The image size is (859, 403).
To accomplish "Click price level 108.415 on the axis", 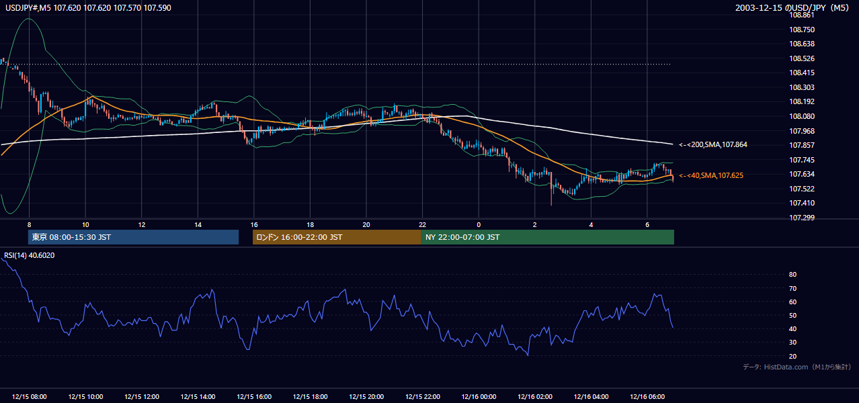I will click(x=802, y=73).
